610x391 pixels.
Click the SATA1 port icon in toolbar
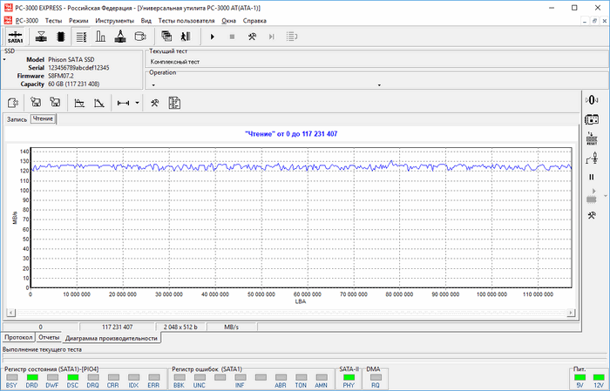(15, 37)
